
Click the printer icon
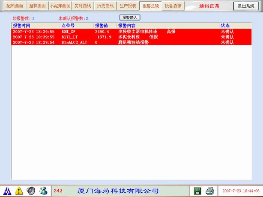[x=210, y=191]
